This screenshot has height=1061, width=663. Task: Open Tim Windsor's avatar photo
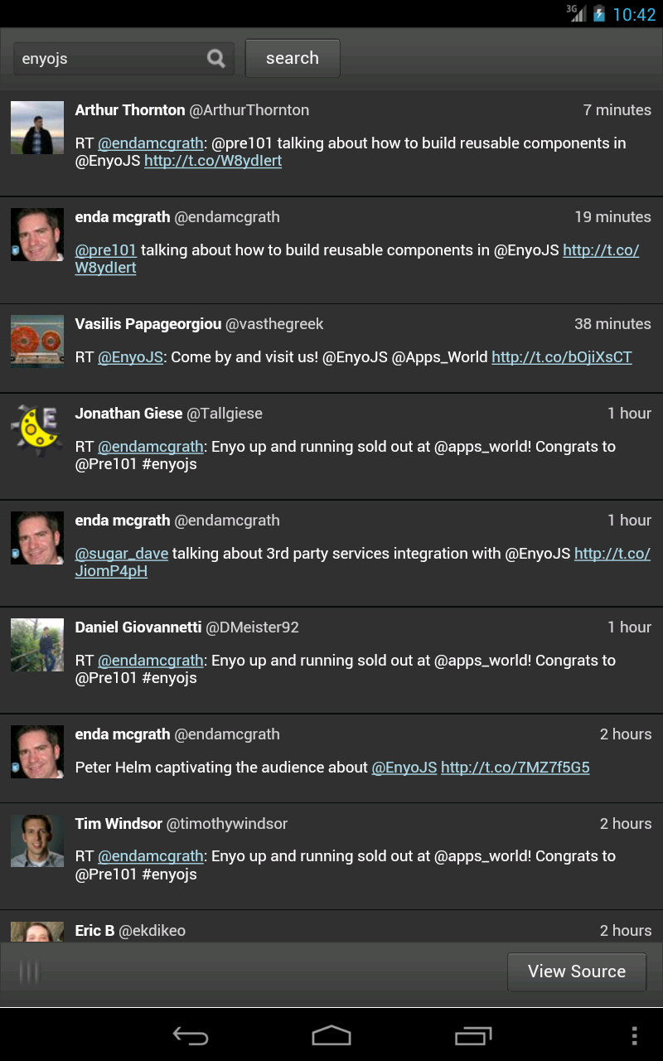[x=37, y=841]
